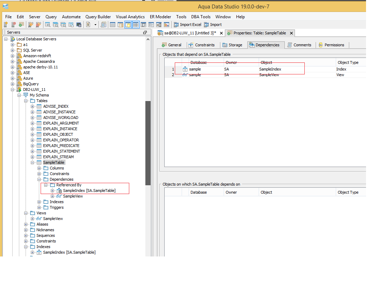Switch to the Storage properties tab
This screenshot has height=287, width=379.
coord(232,45)
